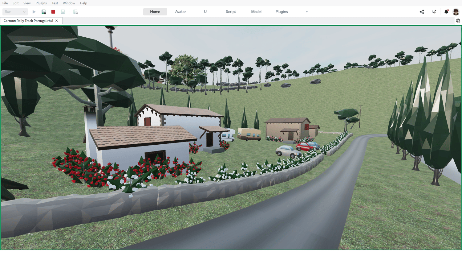Add a new toolbar tab with plus
Image resolution: width=462 pixels, height=260 pixels.
pos(307,12)
